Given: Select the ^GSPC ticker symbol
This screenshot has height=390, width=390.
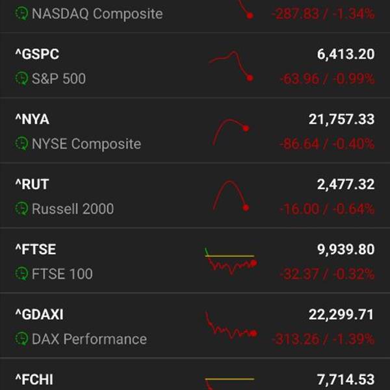Looking at the screenshot, I should (x=37, y=55).
